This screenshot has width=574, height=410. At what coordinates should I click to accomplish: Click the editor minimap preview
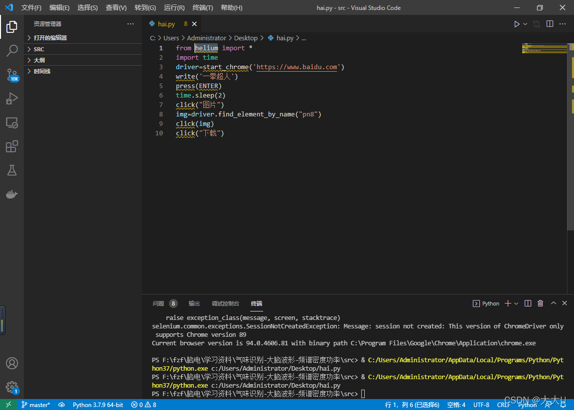(x=544, y=48)
